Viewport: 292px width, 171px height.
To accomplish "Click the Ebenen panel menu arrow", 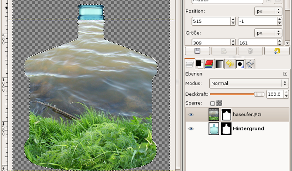I will 285,74.
